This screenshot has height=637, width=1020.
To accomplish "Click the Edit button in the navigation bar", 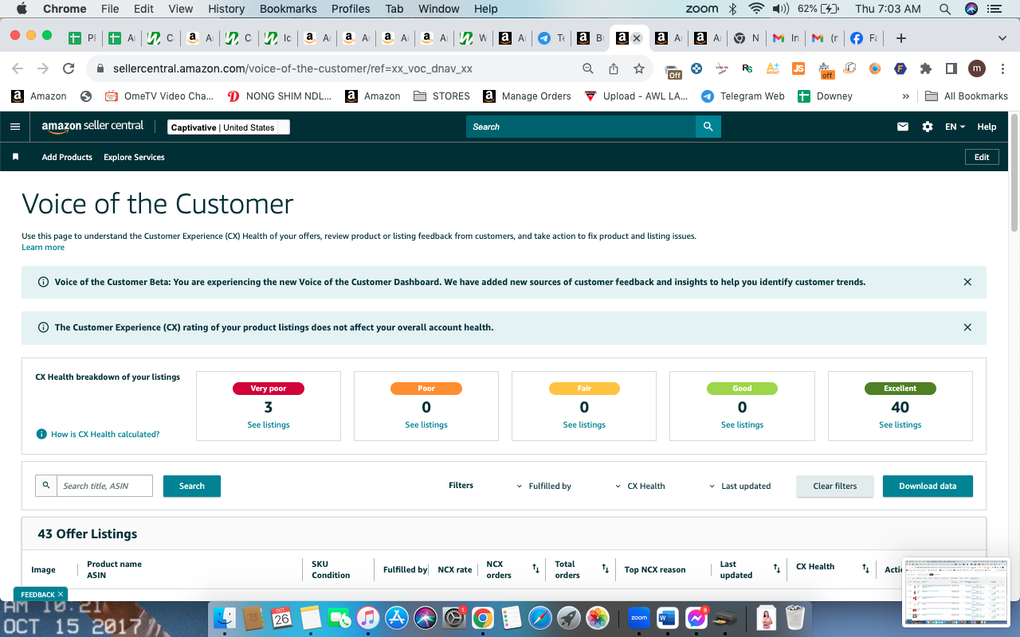I will (x=982, y=157).
